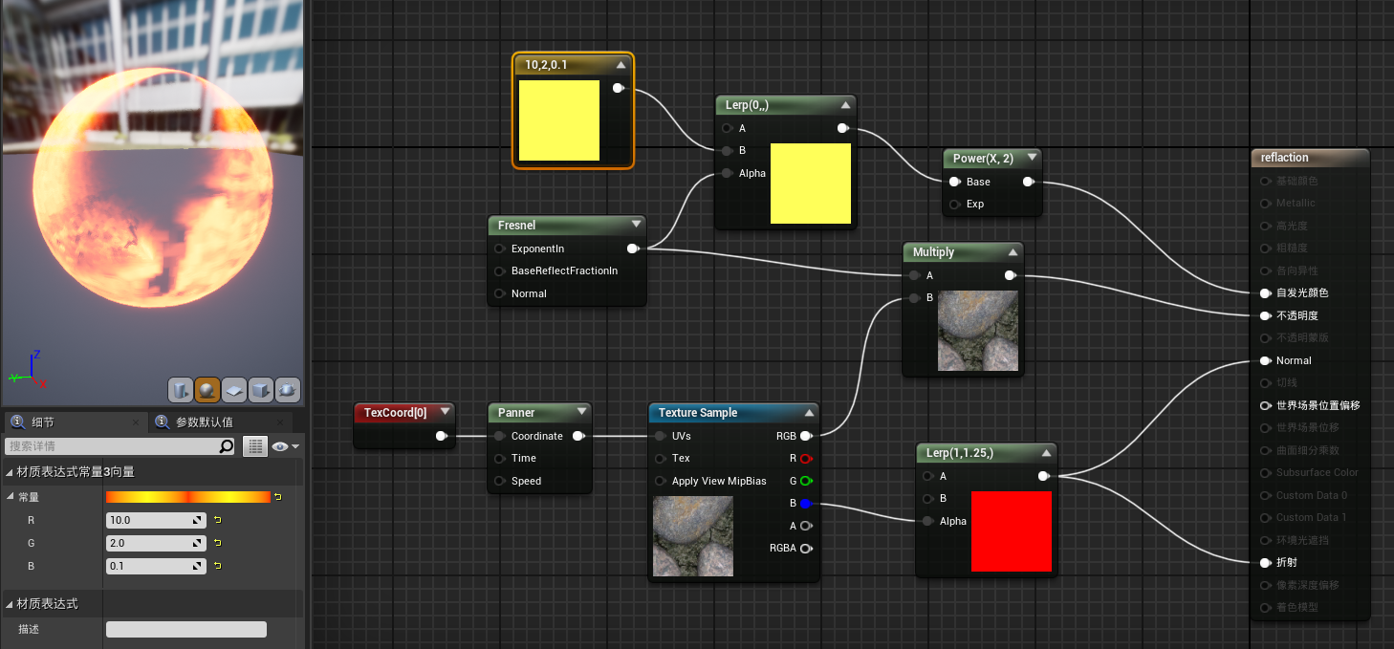Select the TexCoord[0] node header
Image resolution: width=1394 pixels, height=649 pixels.
click(395, 413)
